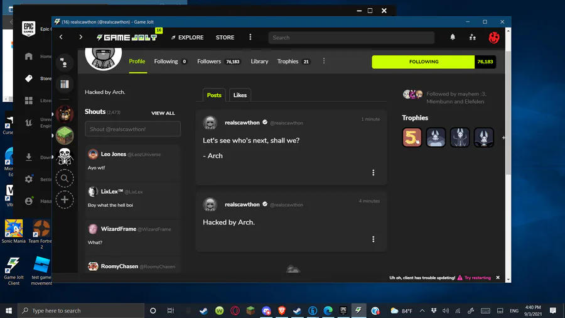Viewport: 565px width, 318px height.
Task: Open Library grid icon in Epic Games launcher
Action: [x=29, y=101]
